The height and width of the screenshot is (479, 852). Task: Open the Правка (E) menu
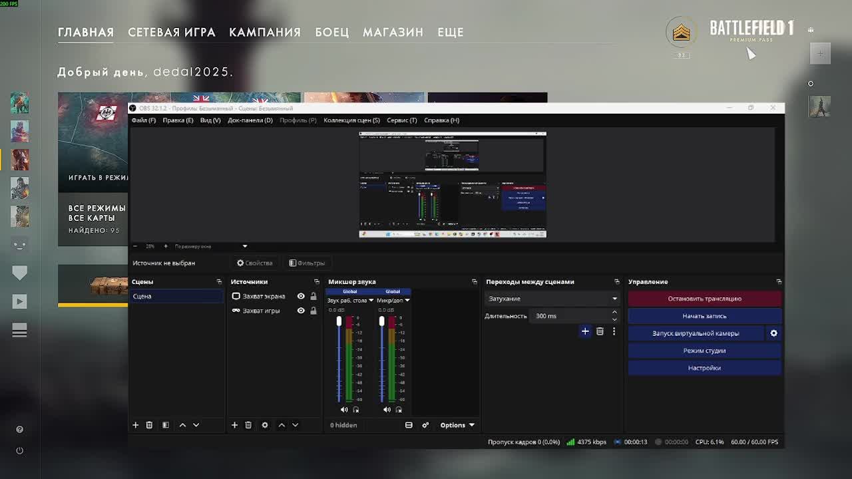click(x=178, y=120)
